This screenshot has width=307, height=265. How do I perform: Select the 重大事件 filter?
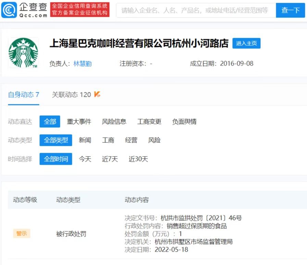tap(79, 122)
